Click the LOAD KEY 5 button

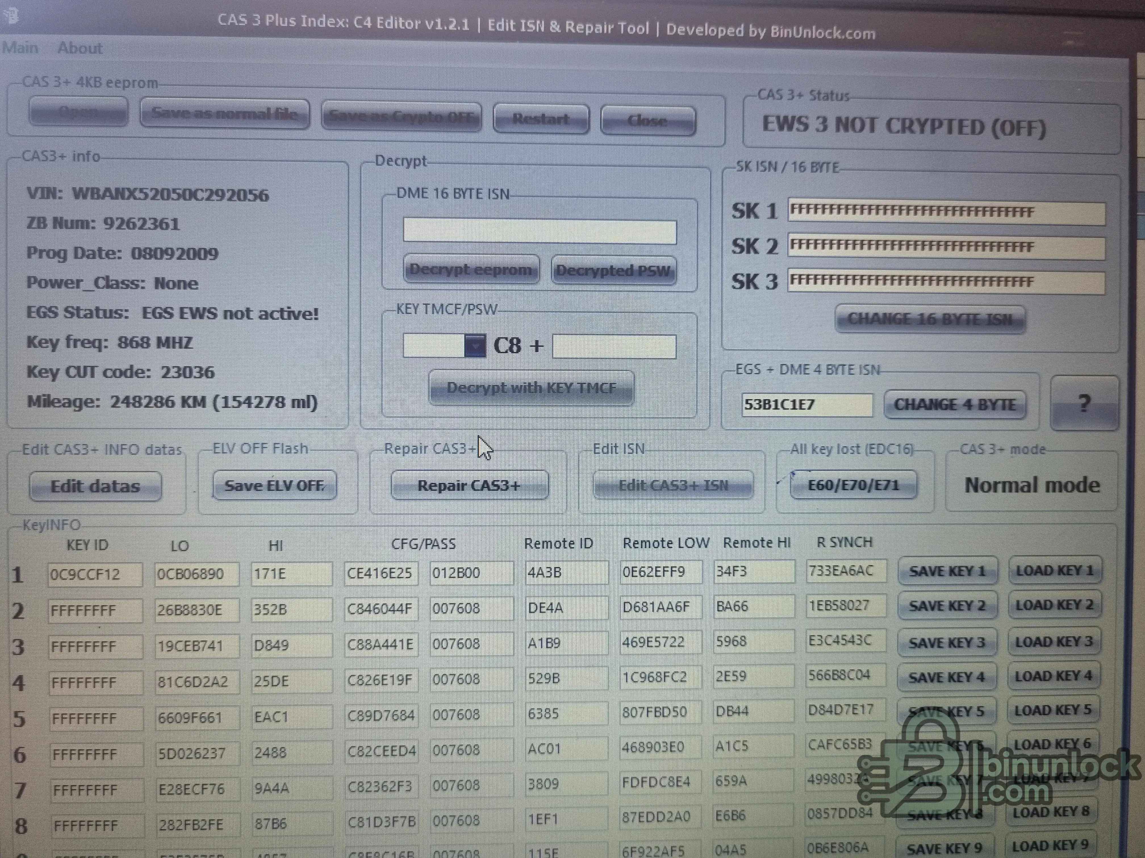click(x=1053, y=710)
